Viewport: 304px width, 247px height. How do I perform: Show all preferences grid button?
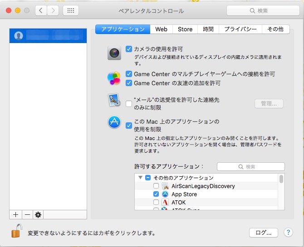point(71,10)
